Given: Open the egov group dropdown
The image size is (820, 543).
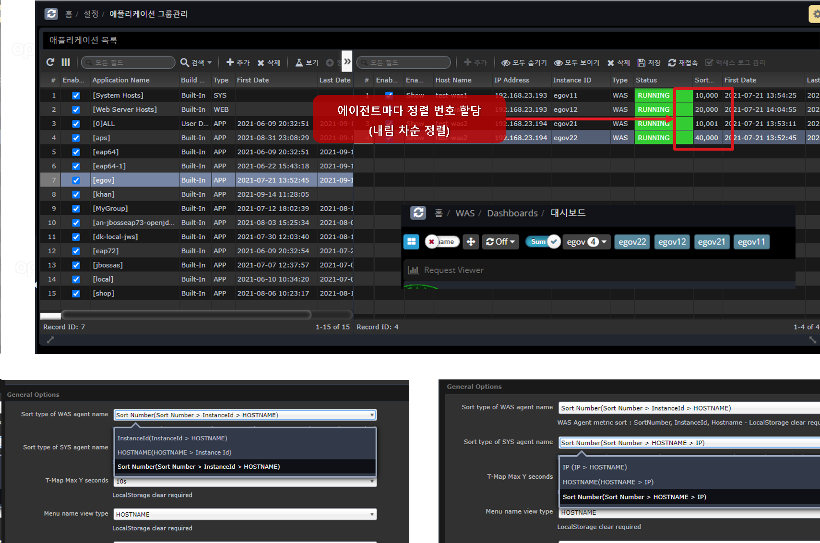Looking at the screenshot, I should 586,242.
